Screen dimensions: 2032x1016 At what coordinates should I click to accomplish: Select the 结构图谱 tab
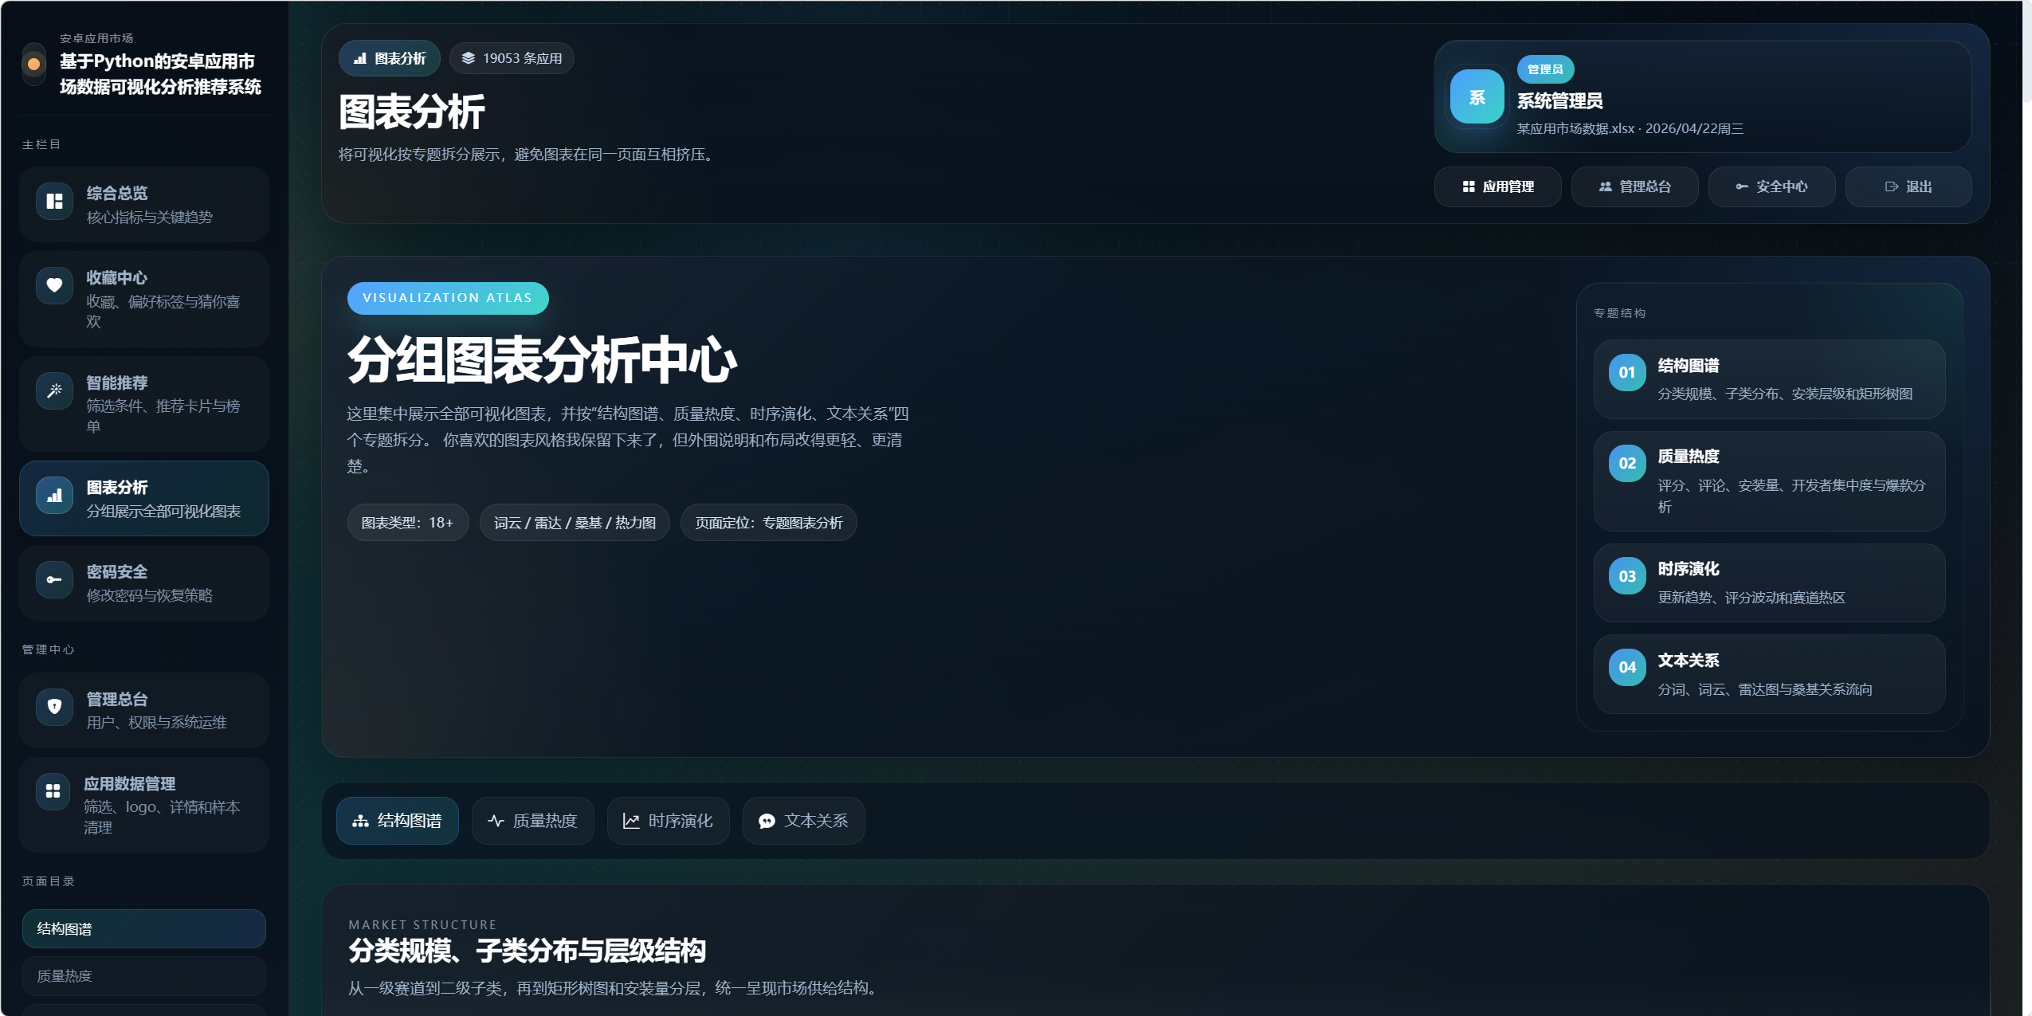tap(397, 821)
